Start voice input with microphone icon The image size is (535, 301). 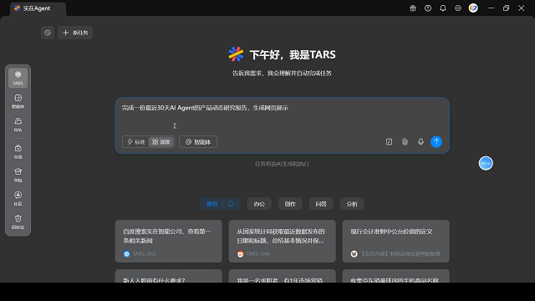tap(420, 141)
